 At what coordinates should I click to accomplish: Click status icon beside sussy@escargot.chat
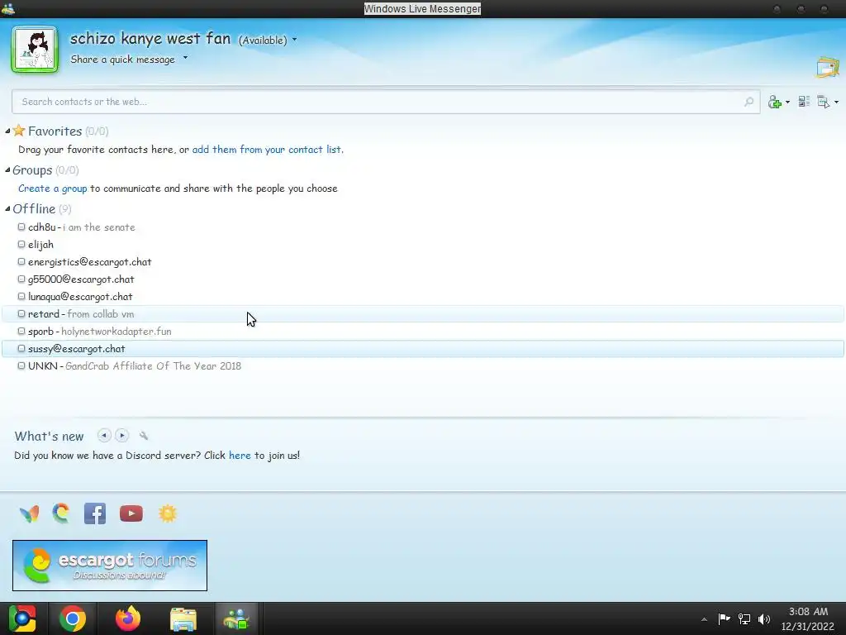pyautogui.click(x=21, y=348)
